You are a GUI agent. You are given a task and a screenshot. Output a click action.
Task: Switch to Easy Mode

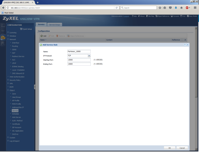pyautogui.click(x=192, y=16)
